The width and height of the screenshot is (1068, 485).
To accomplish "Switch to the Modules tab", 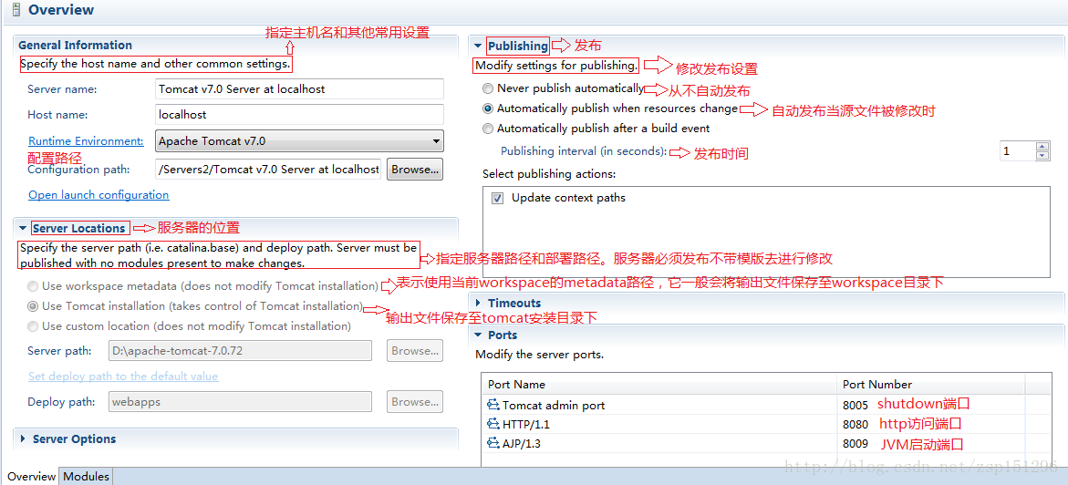I will tap(86, 477).
